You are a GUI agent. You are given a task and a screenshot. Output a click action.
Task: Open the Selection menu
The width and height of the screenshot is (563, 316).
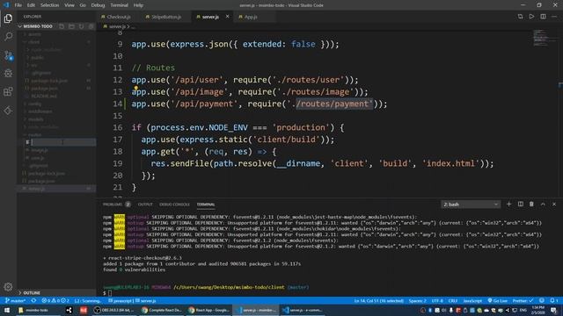[49, 5]
